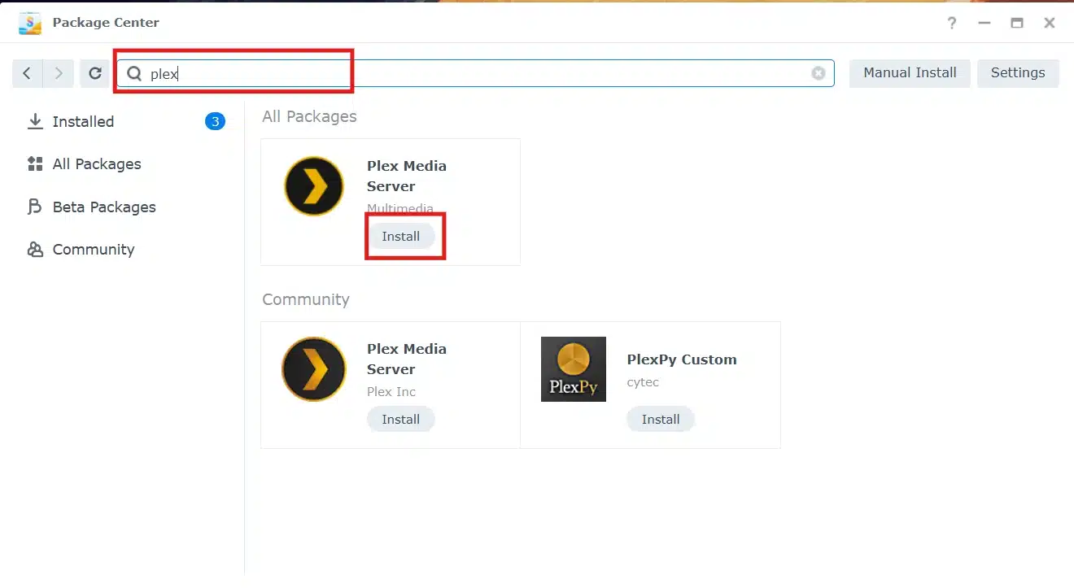Image resolution: width=1074 pixels, height=588 pixels.
Task: Click the Installed packages count badge
Action: 216,121
